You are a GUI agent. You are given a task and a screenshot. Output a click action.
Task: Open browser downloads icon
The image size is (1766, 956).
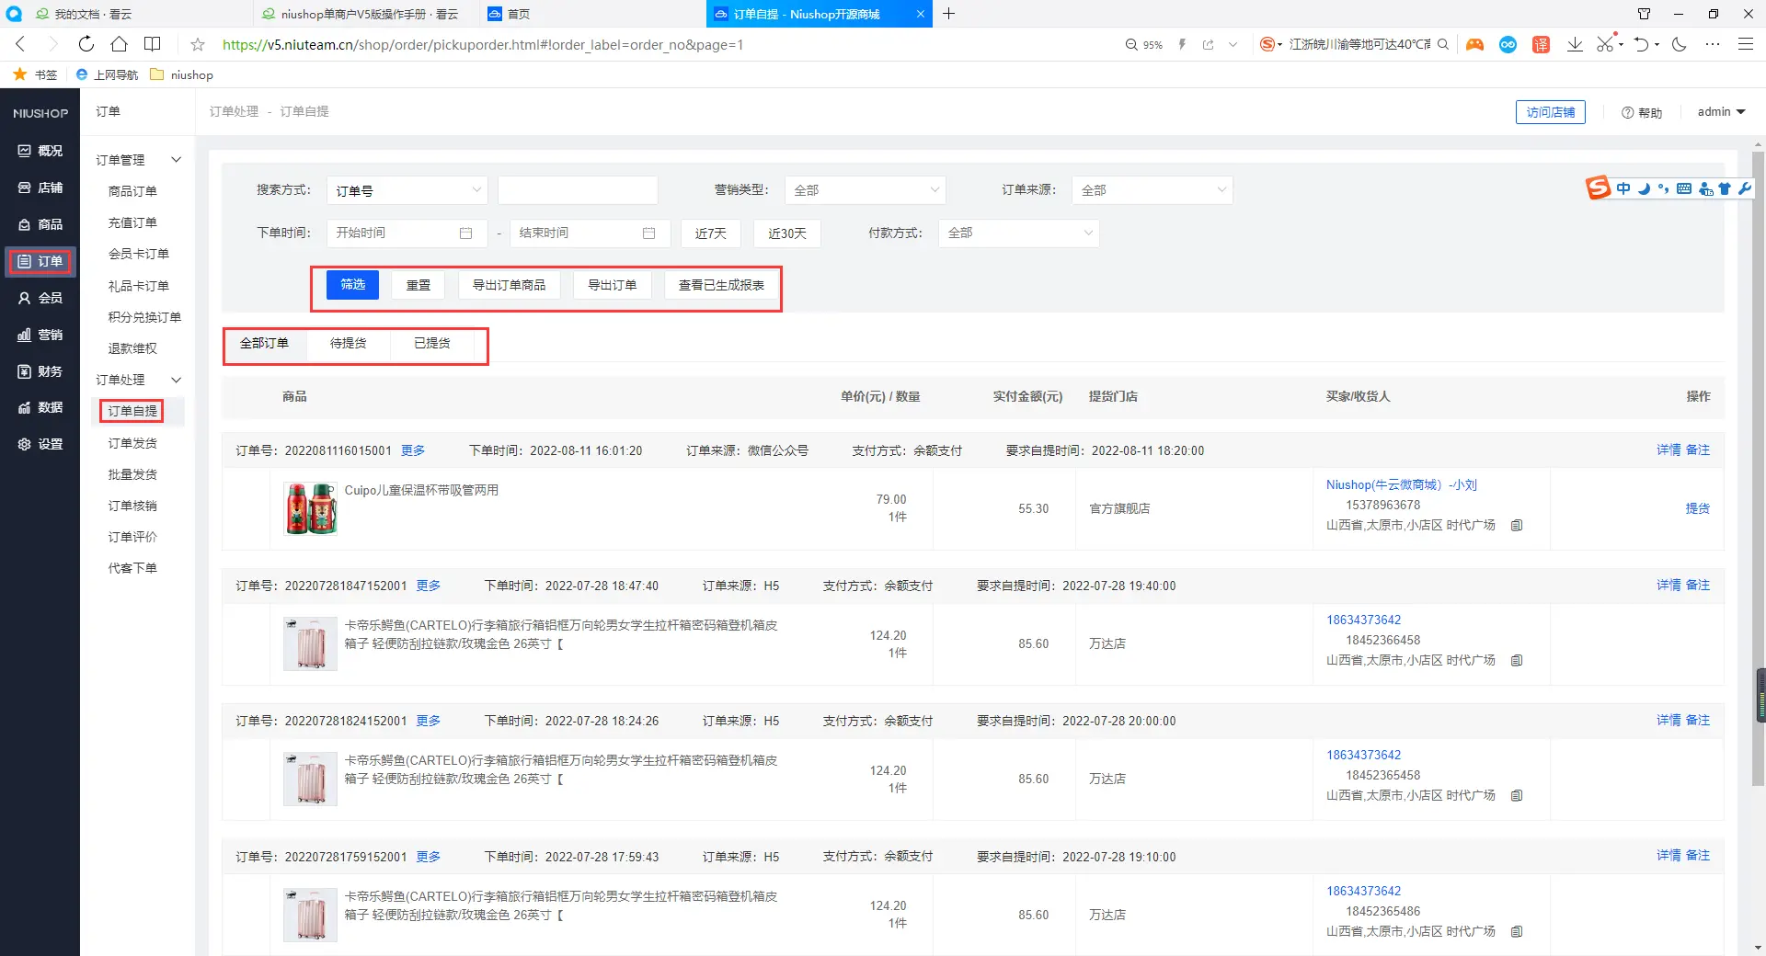pyautogui.click(x=1575, y=44)
